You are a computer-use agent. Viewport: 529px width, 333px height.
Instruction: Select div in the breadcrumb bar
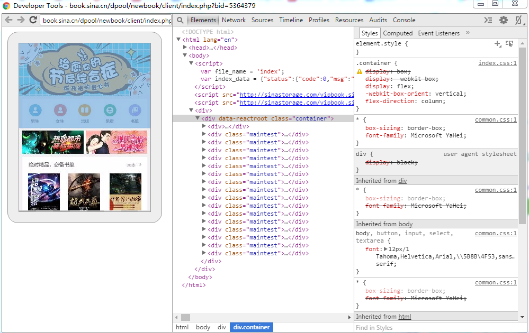pyautogui.click(x=222, y=327)
